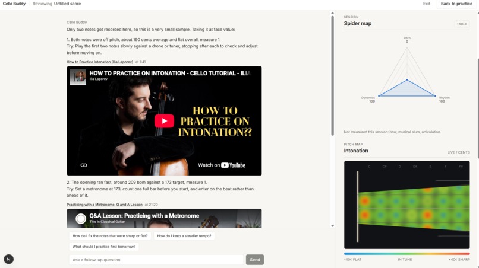Viewport: 479px width, 268px height.
Task: Click Watch on YouTube logo link
Action: tap(222, 165)
